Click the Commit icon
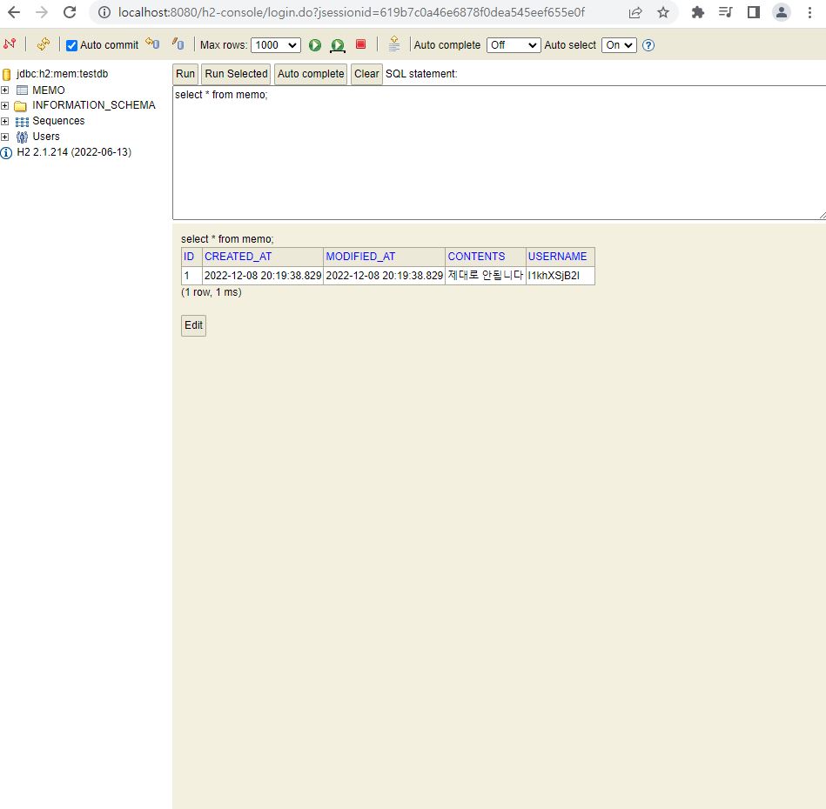 [x=178, y=44]
